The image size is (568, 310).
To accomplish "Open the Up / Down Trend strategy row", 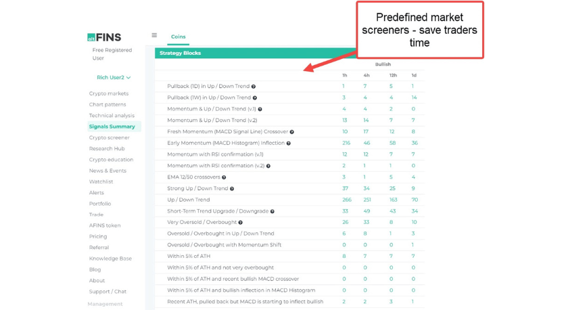I will pyautogui.click(x=189, y=200).
